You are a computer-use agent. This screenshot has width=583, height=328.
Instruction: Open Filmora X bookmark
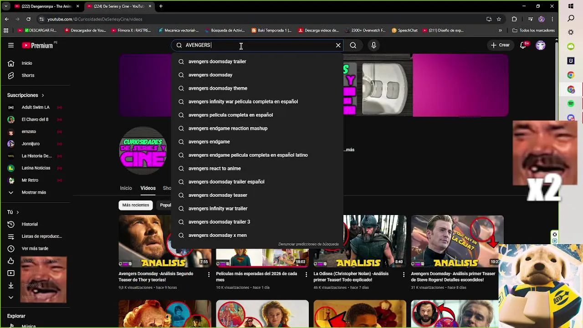click(131, 31)
